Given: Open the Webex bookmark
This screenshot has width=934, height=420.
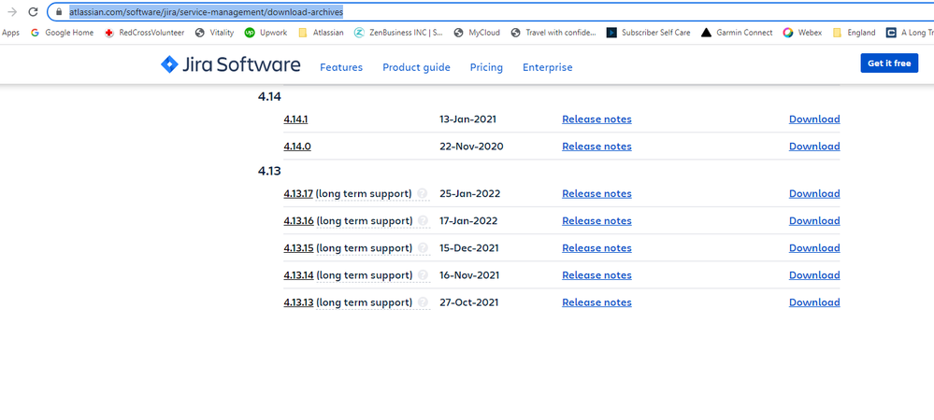Looking at the screenshot, I should click(802, 33).
